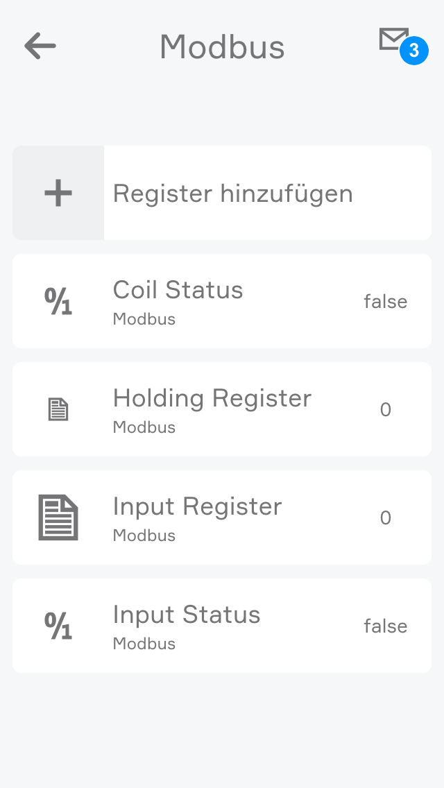Click the Coil Status false value

click(x=386, y=302)
